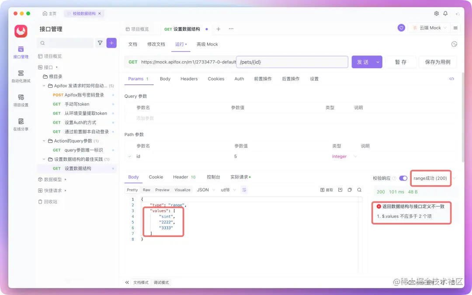
Task: Switch to the 高级 Mock tab
Action: pos(207,44)
